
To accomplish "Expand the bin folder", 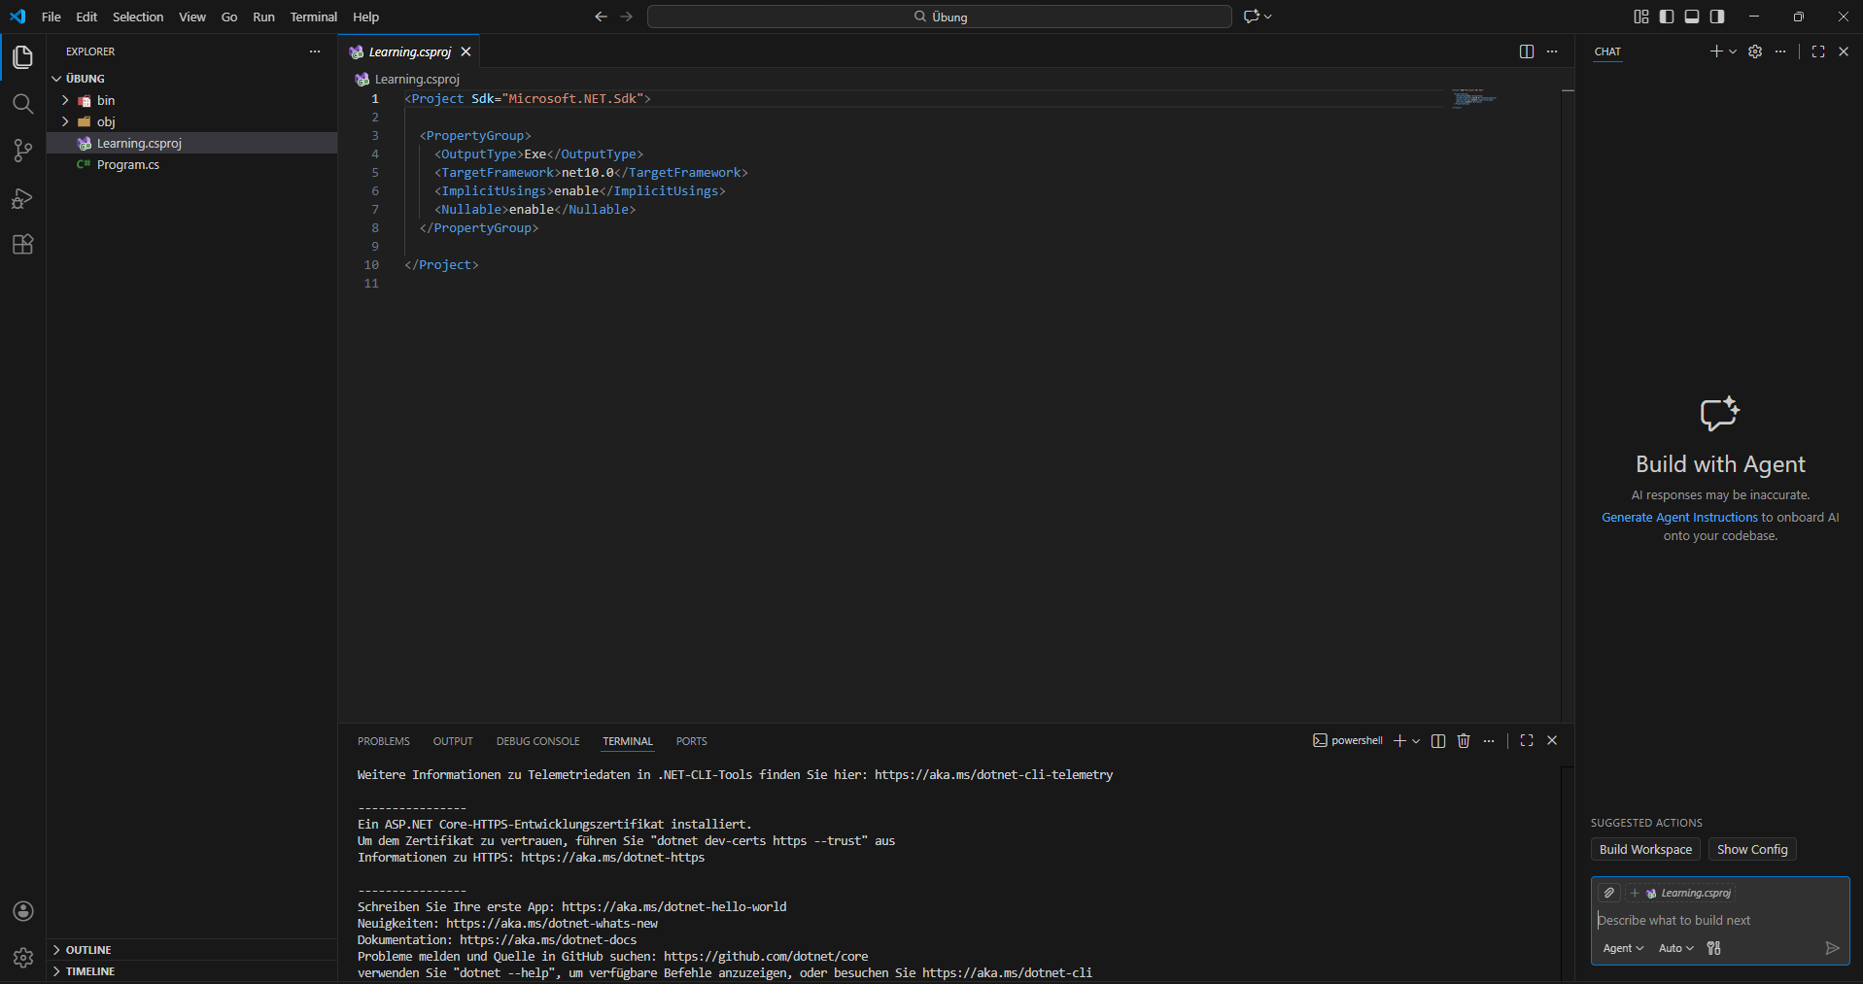I will click(105, 101).
